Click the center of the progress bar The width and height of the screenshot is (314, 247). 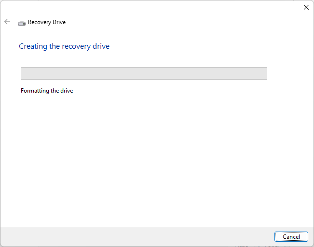point(144,73)
